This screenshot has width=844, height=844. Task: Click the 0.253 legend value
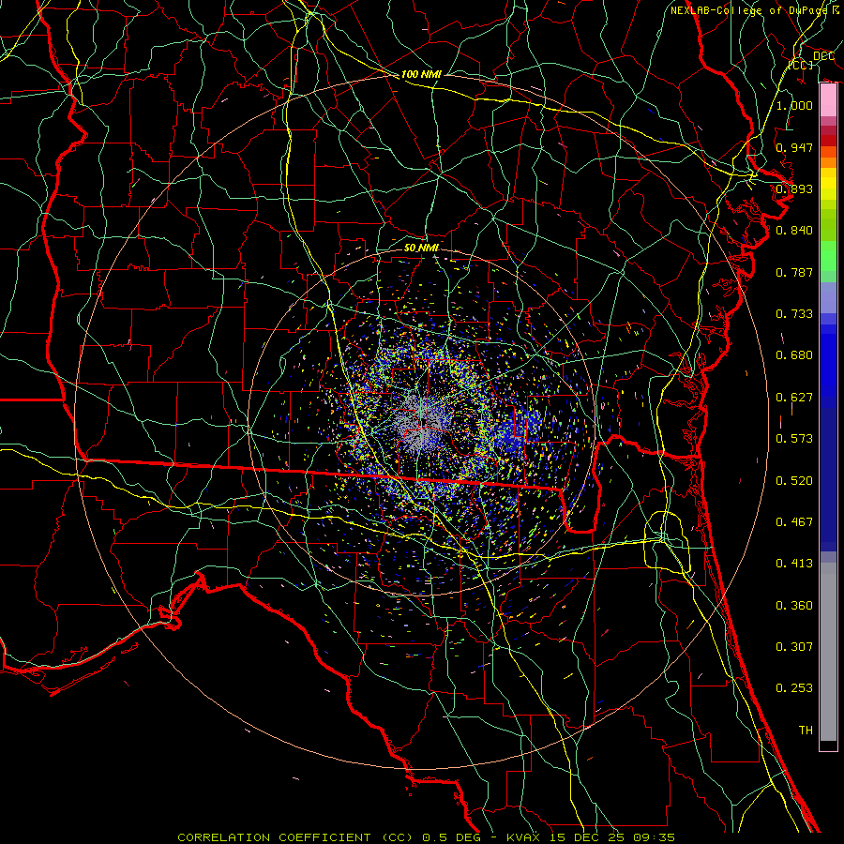[794, 688]
